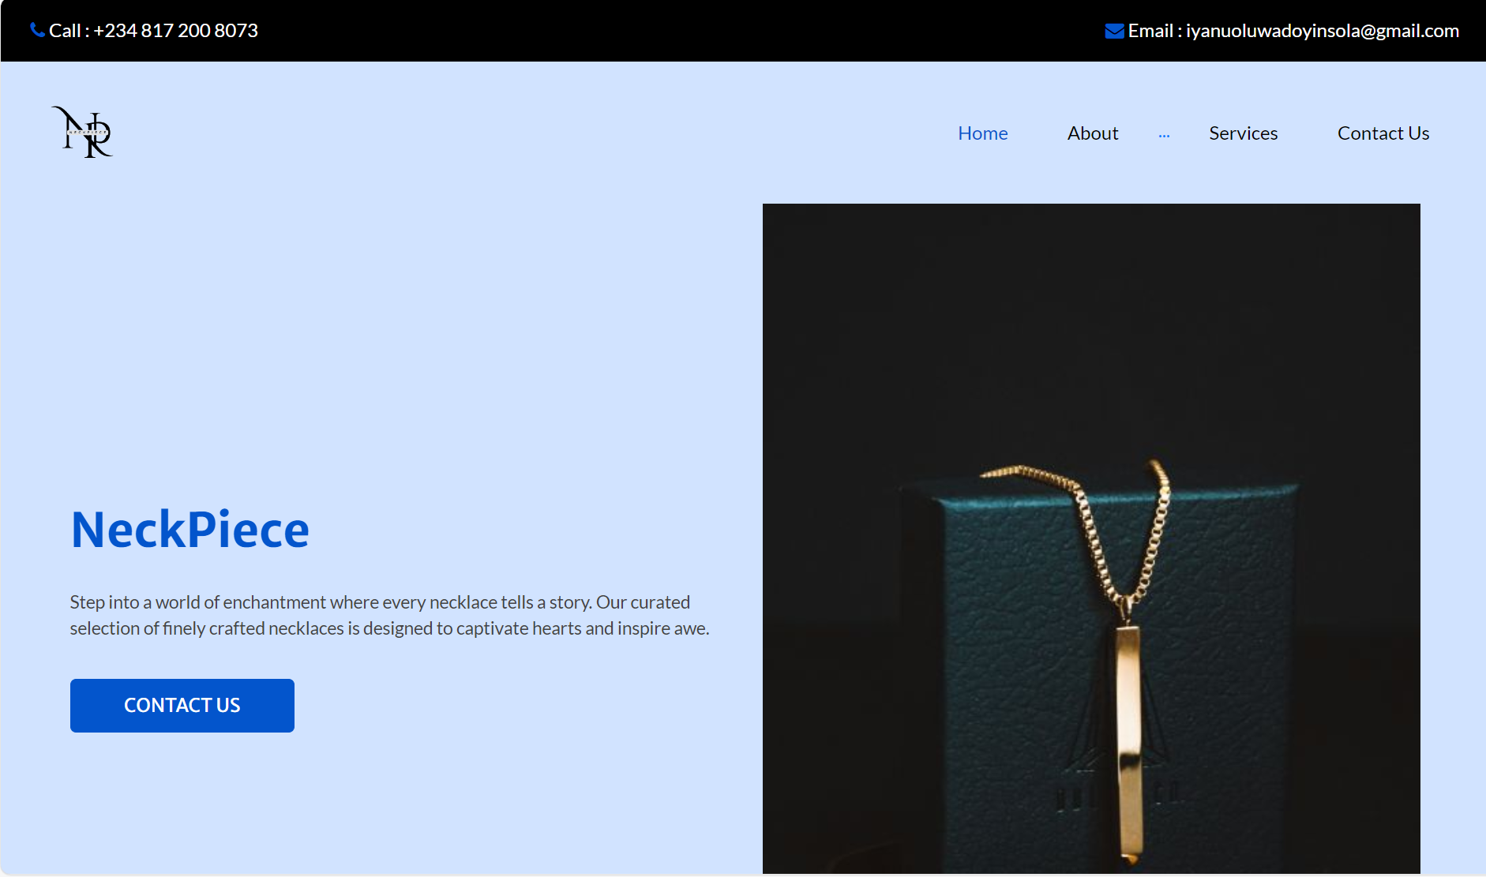Click the iyanuoluwadoyinsola@gmail.com email address
The width and height of the screenshot is (1486, 877).
[x=1322, y=31]
